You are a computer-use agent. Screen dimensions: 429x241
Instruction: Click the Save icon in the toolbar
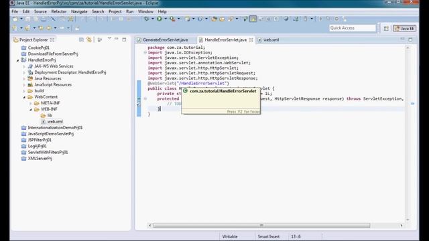point(28,19)
